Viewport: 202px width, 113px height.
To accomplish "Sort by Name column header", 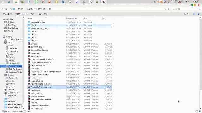I will coord(30,18).
